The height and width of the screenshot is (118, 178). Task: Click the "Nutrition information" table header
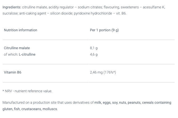click(x=20, y=30)
